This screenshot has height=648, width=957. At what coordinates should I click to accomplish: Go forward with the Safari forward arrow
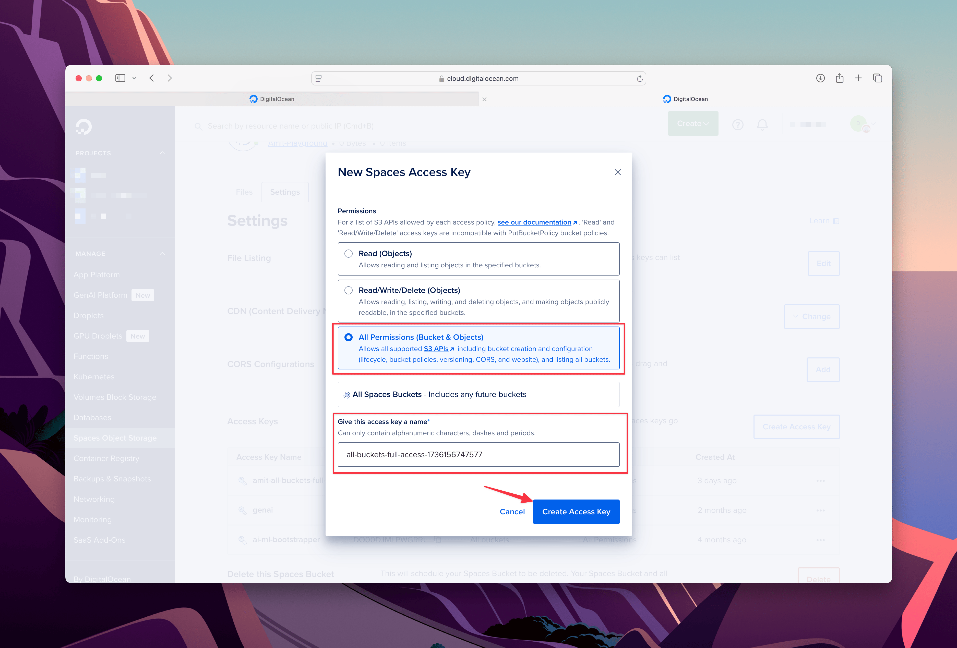pyautogui.click(x=170, y=78)
